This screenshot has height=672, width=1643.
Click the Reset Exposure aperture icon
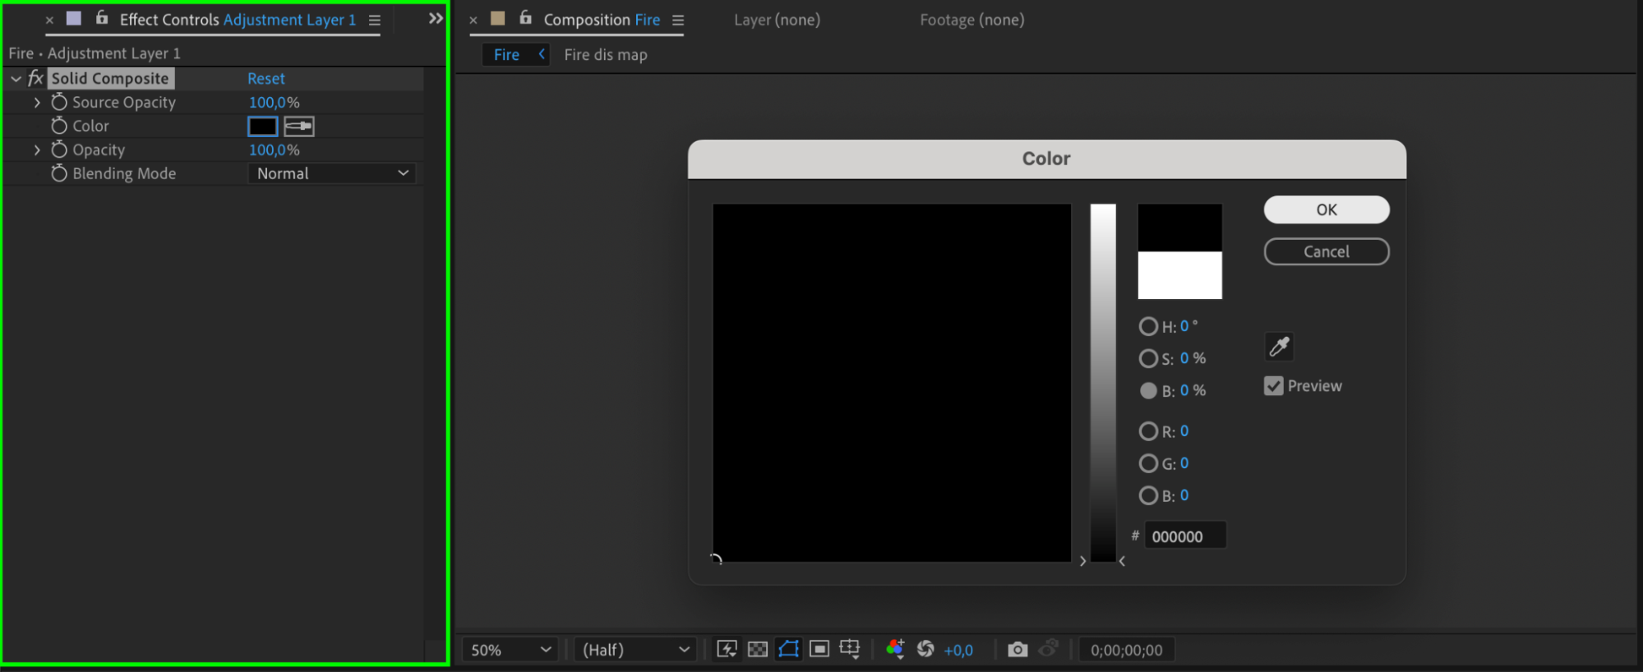tap(925, 649)
